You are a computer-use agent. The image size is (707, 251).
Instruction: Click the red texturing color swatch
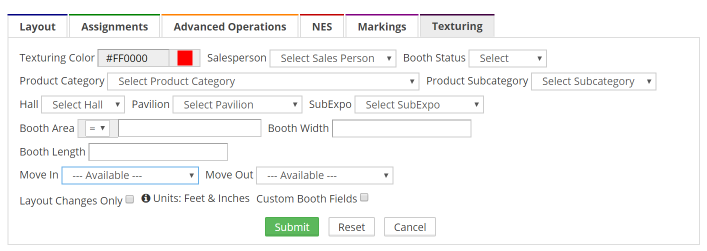tap(185, 58)
